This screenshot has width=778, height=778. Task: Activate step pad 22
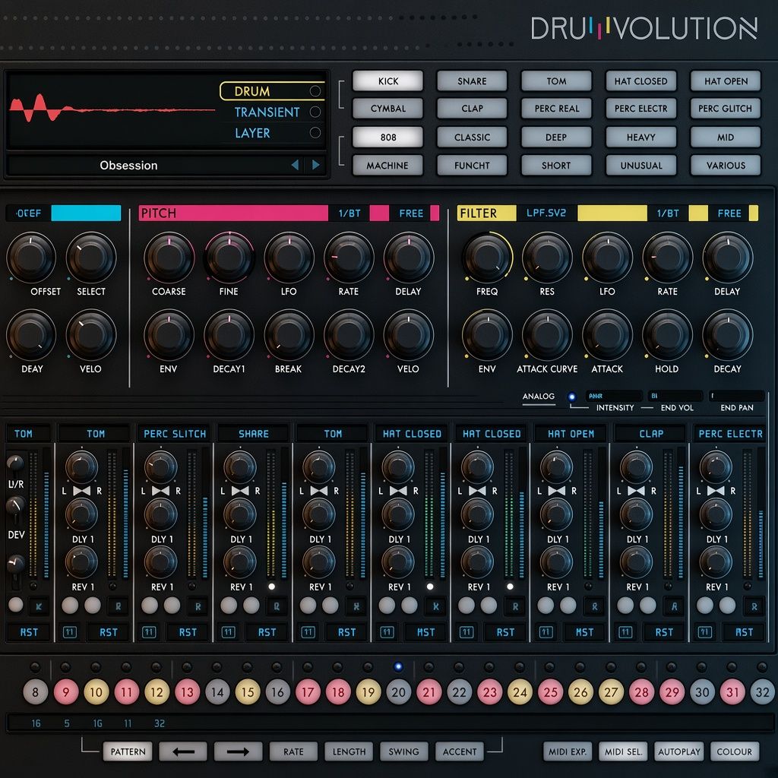point(459,691)
